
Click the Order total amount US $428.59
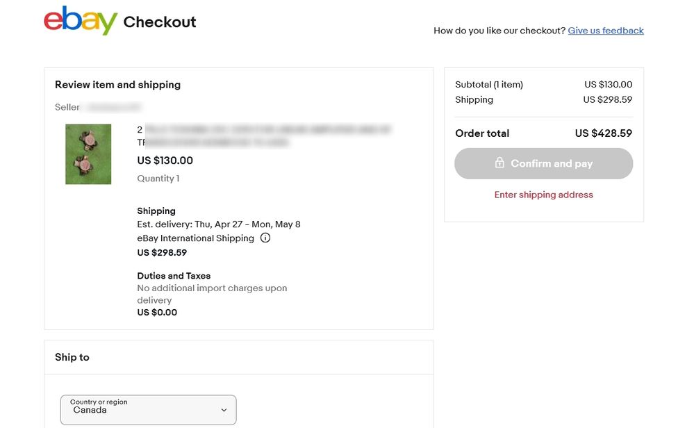603,133
